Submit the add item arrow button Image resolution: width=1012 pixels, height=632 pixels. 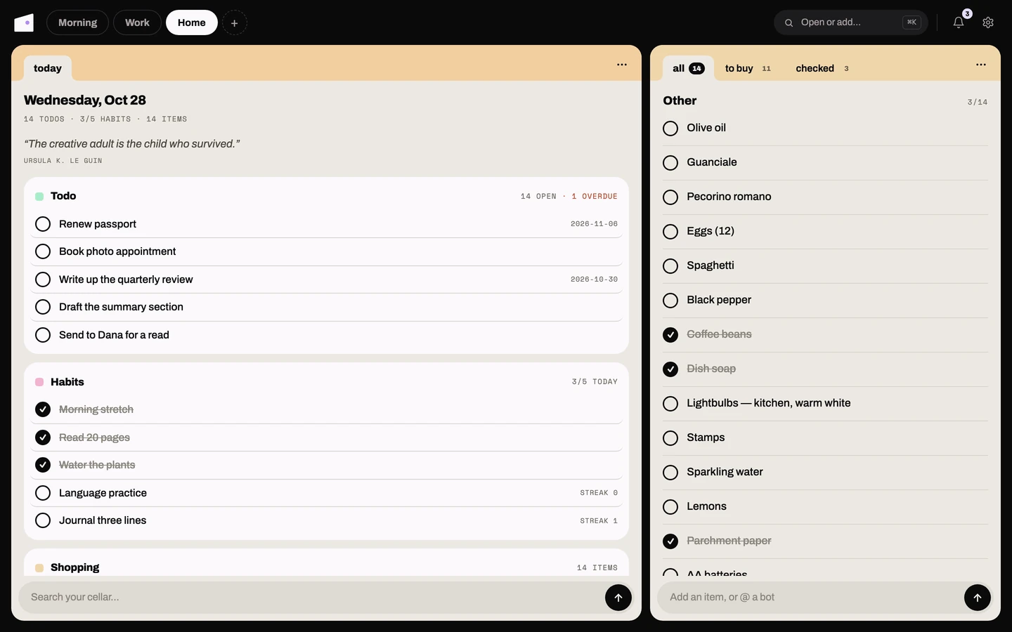coord(978,598)
